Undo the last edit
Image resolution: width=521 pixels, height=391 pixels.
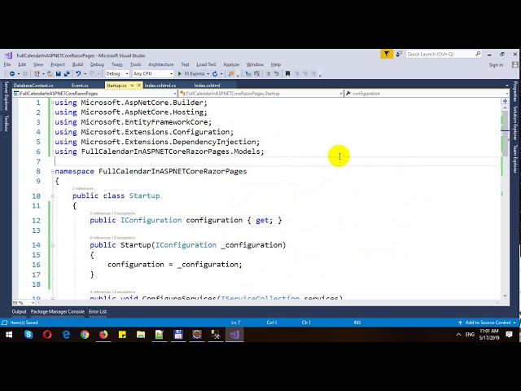coord(78,74)
